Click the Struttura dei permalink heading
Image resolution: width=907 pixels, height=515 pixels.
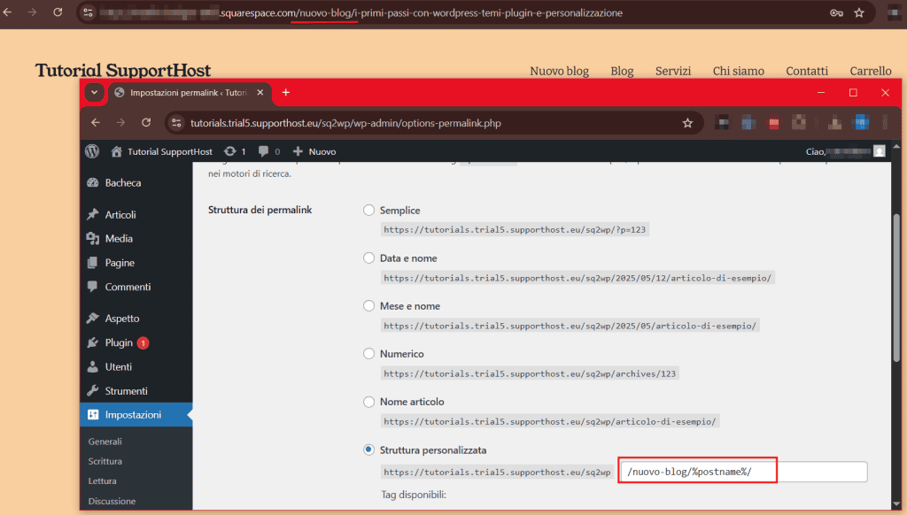[x=260, y=210]
